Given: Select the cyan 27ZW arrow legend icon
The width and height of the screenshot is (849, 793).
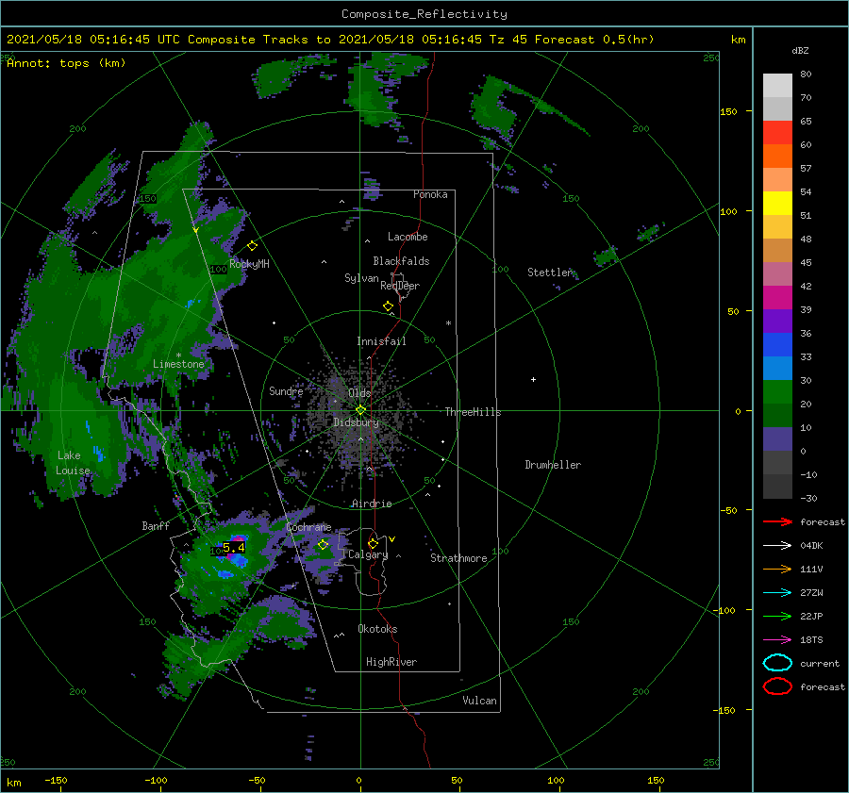Looking at the screenshot, I should click(777, 593).
